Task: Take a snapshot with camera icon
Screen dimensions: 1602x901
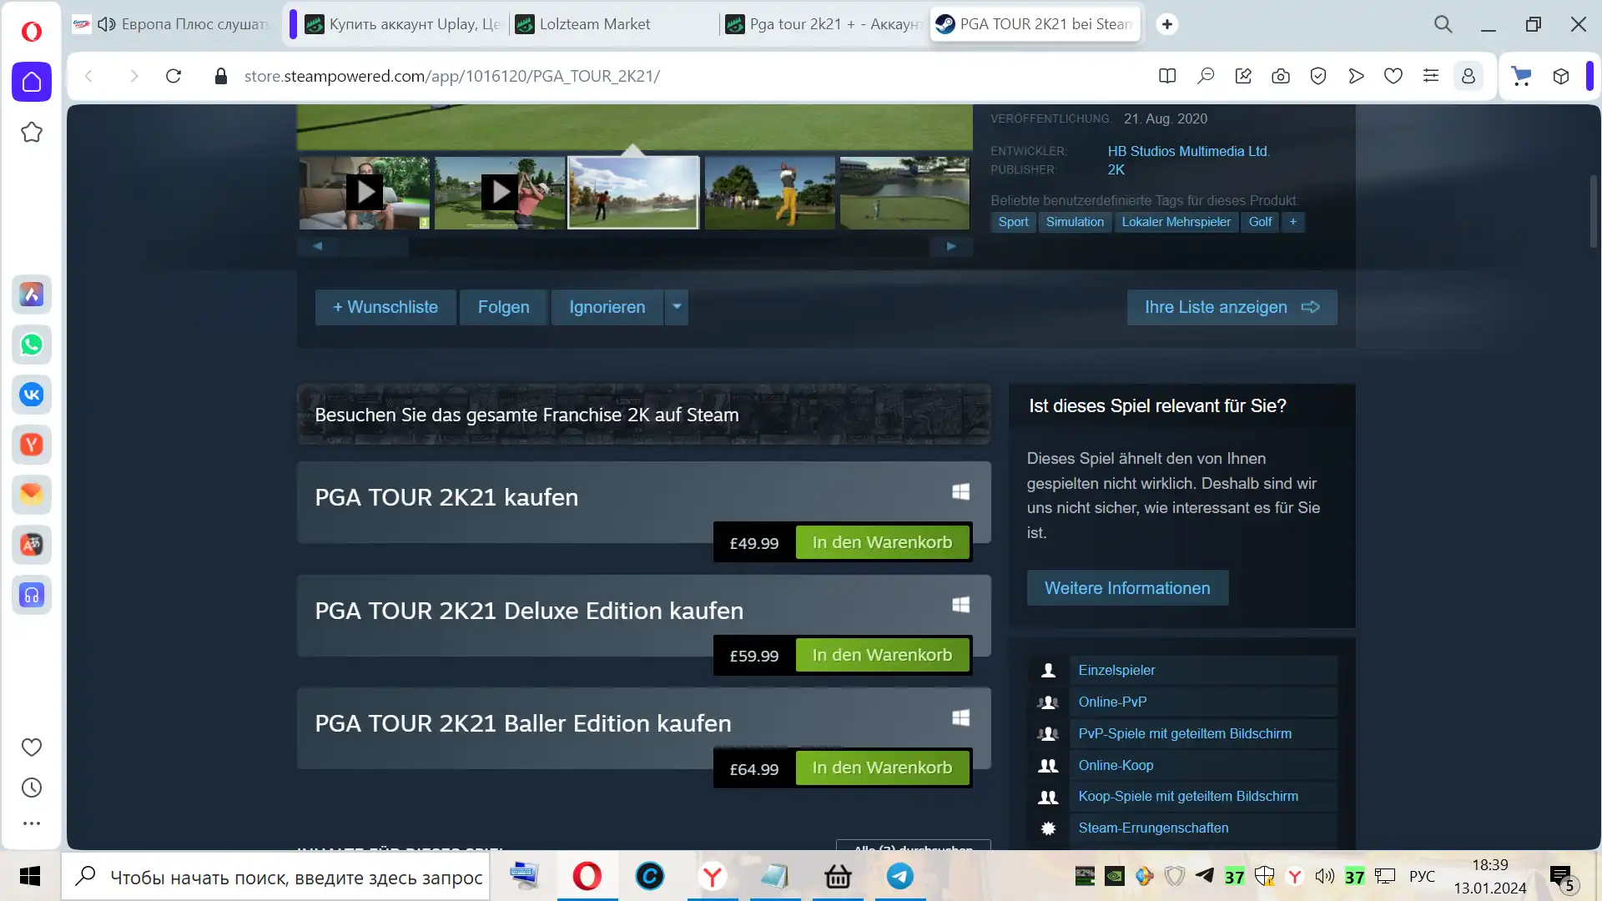Action: click(x=1281, y=76)
